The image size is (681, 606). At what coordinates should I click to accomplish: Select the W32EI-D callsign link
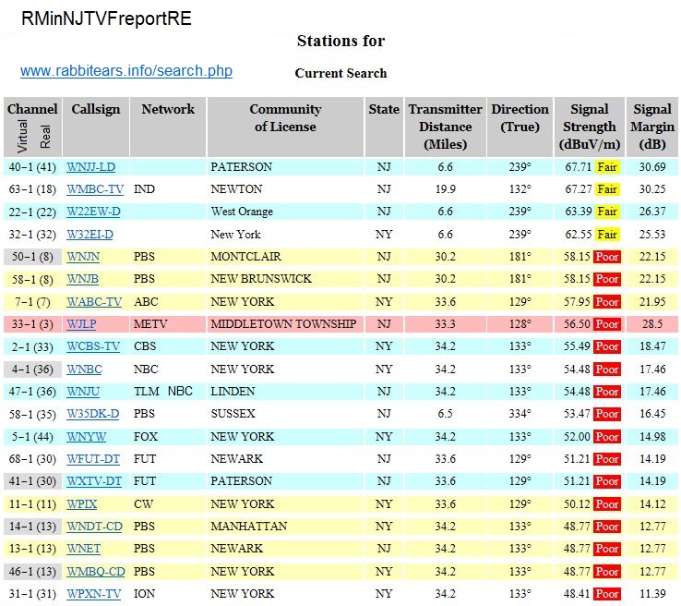pos(90,235)
